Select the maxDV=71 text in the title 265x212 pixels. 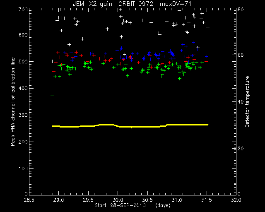coord(176,4)
